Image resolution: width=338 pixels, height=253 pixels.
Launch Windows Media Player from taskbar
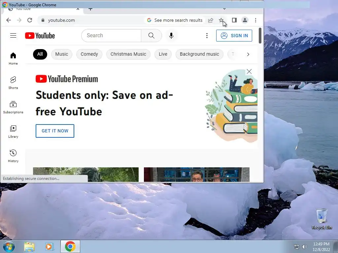49,246
